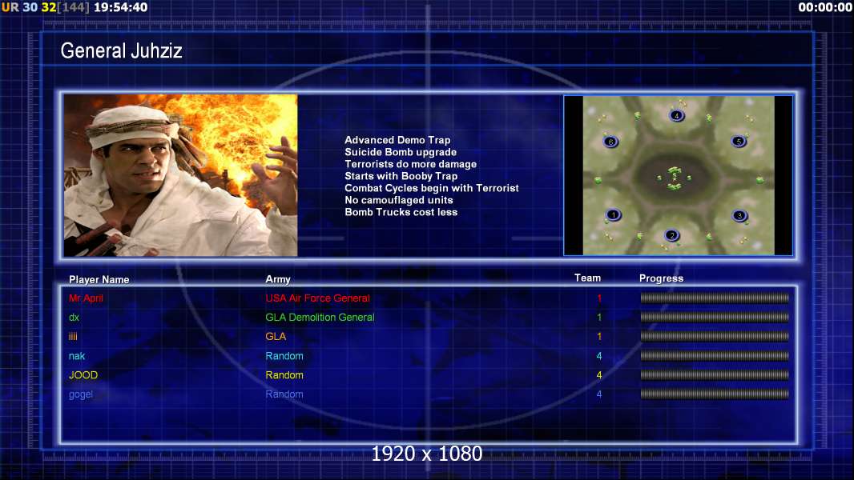Click the UR 30 32 fps overlay
Viewport: 854px width, 480px height.
pos(29,8)
